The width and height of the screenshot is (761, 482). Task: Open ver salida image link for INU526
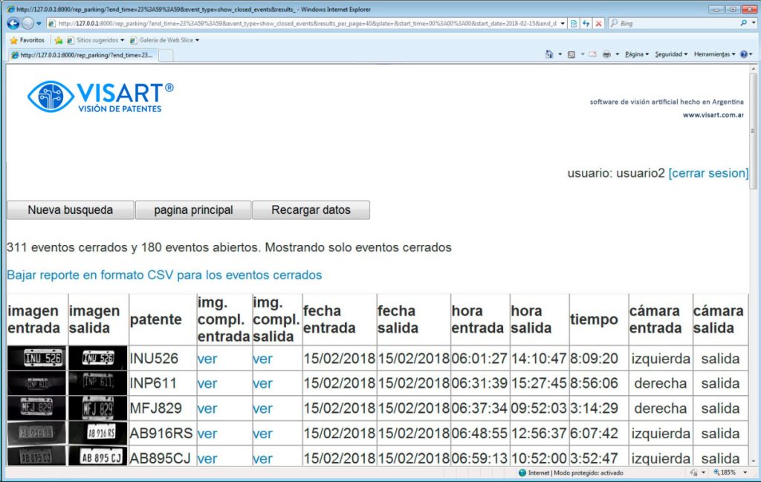click(262, 359)
